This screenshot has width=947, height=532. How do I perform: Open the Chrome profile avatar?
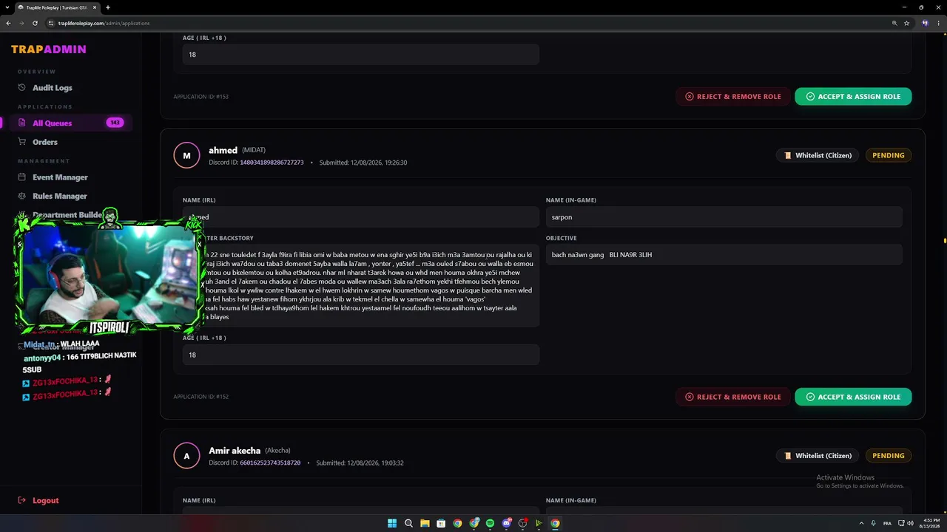925,23
